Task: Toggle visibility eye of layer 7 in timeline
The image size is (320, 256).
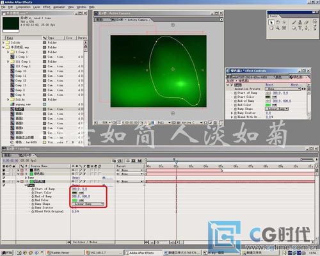Action: [x=4, y=170]
